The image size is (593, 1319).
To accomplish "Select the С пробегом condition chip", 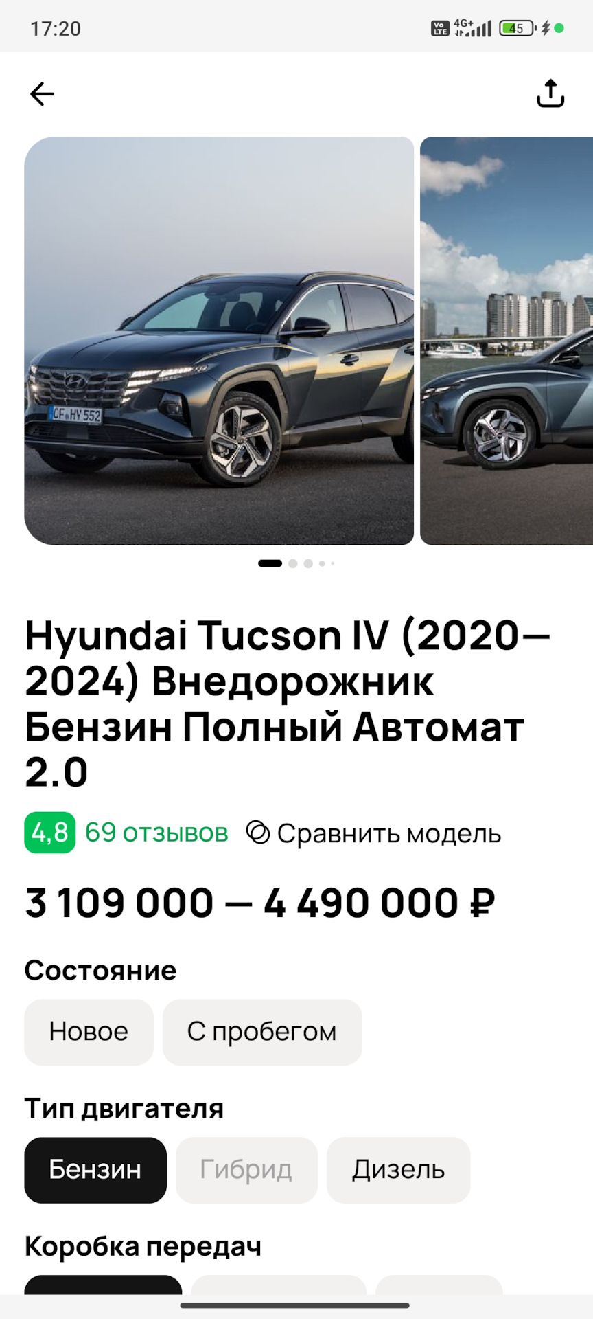I will click(262, 1032).
